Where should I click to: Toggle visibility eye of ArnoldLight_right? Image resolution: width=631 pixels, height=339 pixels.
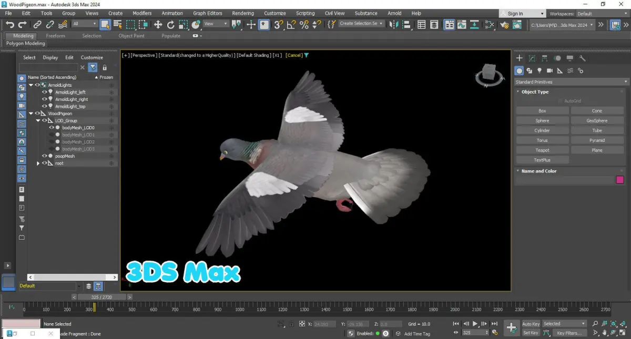coord(45,99)
